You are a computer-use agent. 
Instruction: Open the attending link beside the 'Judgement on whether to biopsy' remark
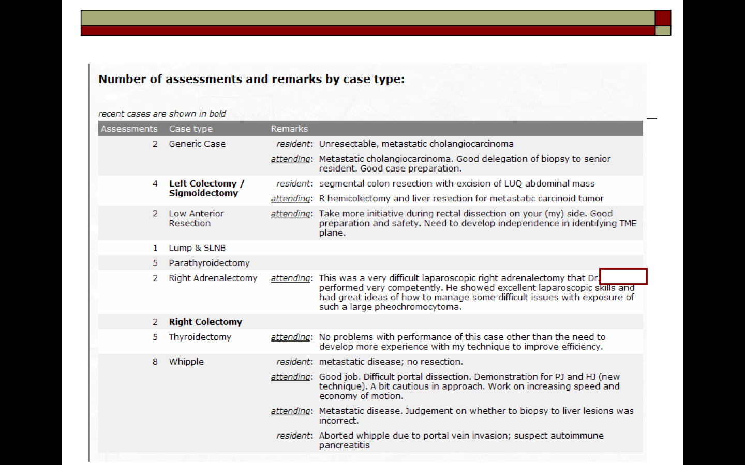[291, 411]
